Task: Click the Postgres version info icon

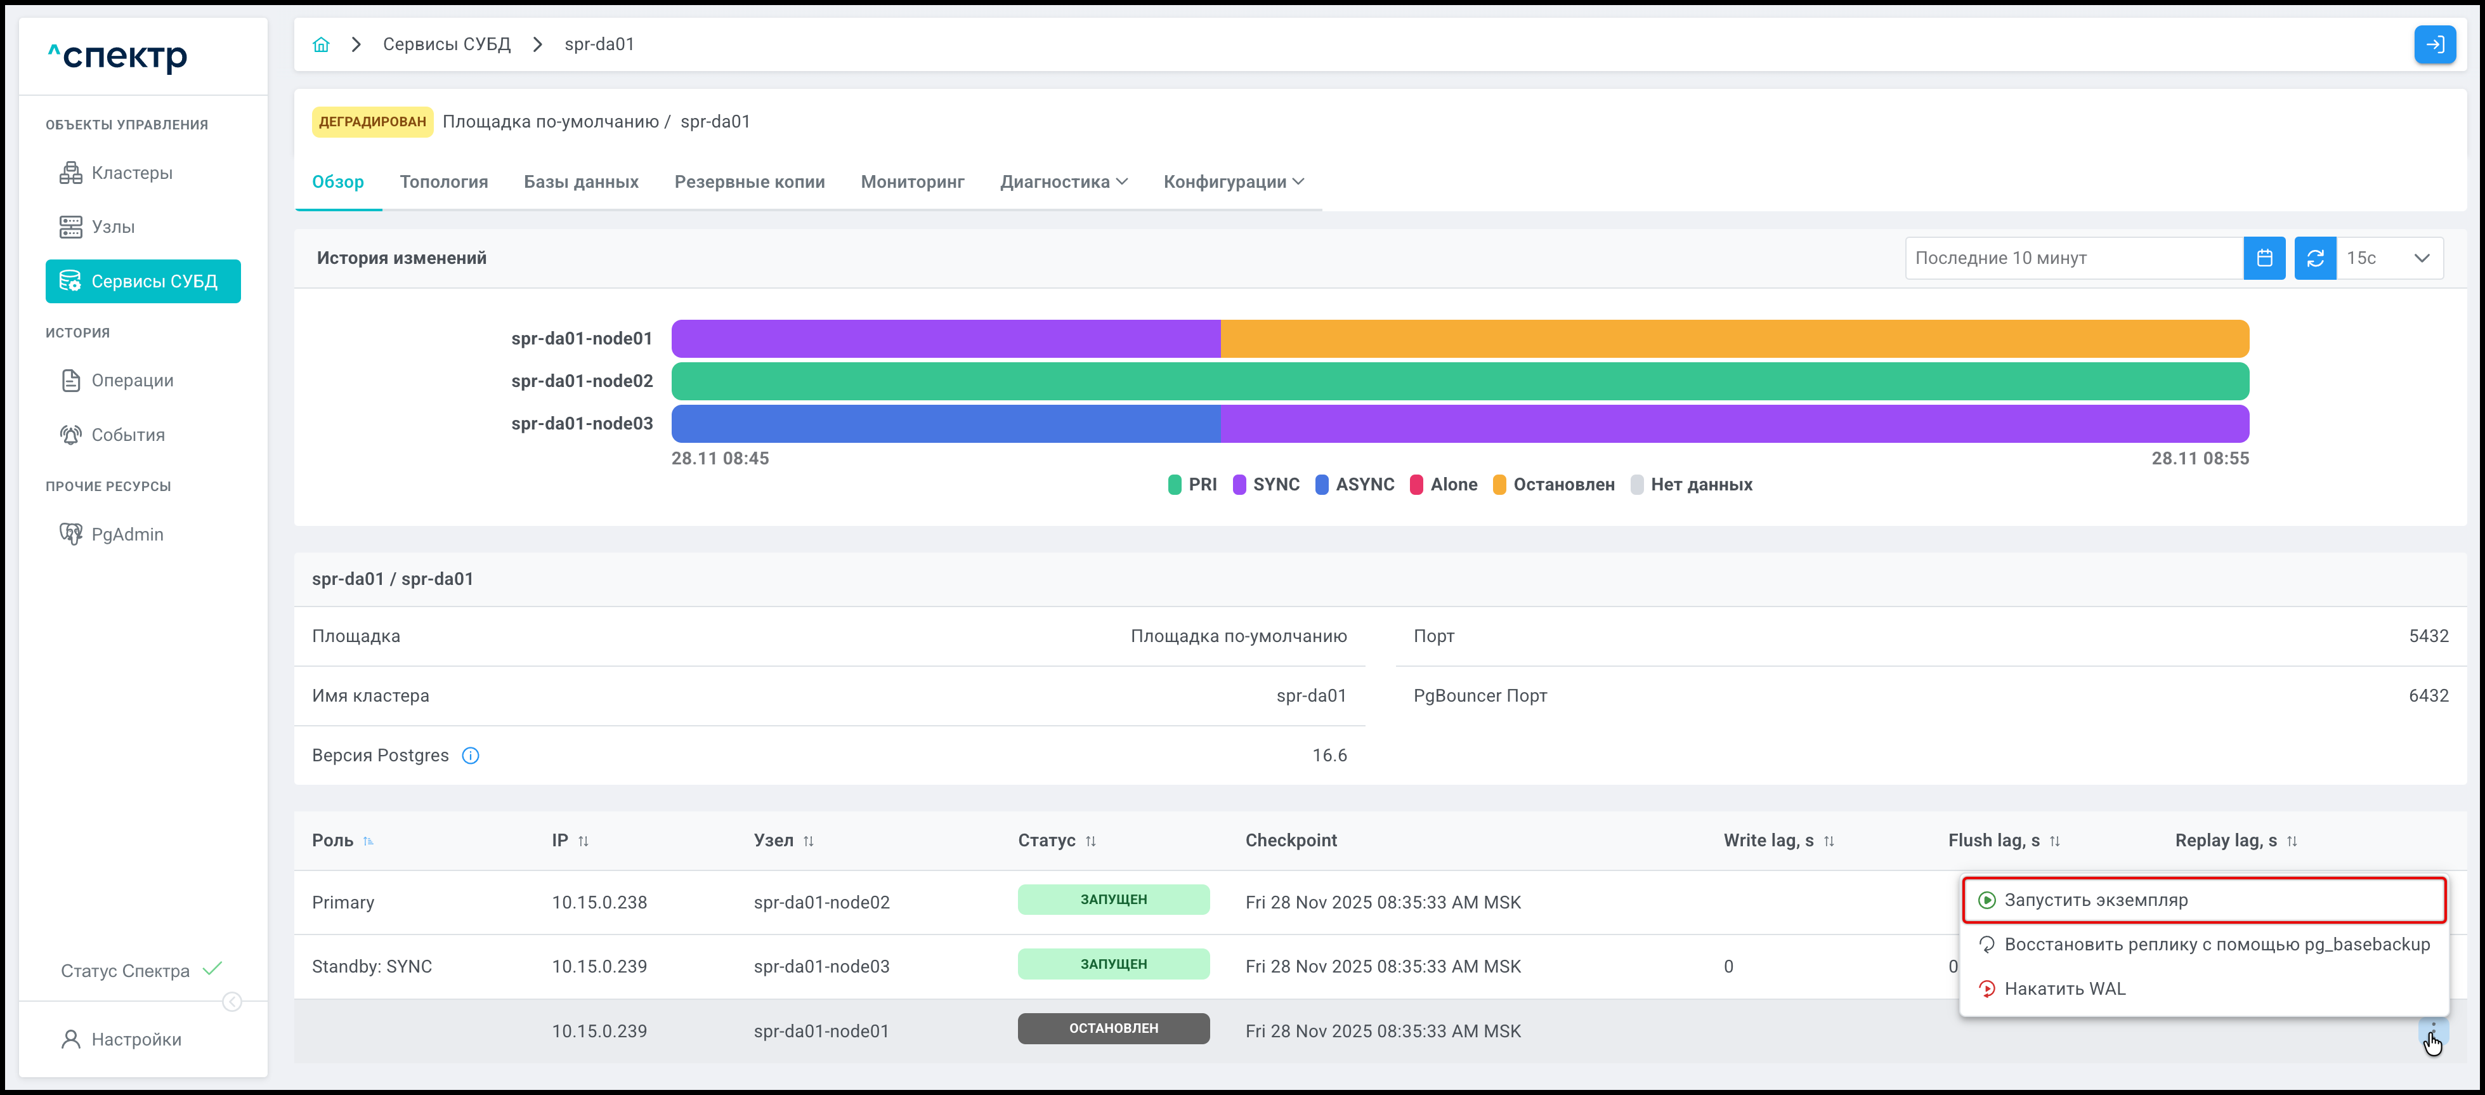Action: click(470, 756)
